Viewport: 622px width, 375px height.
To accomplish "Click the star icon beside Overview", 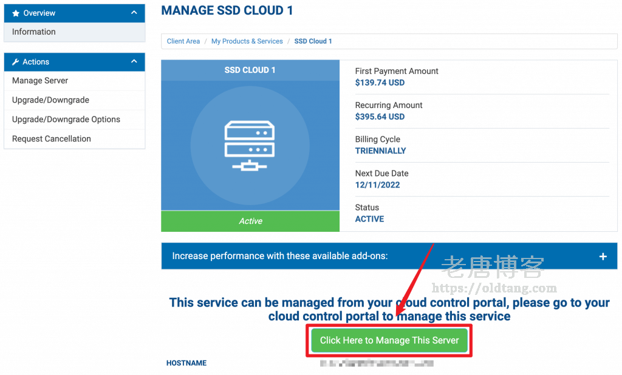I will coord(16,13).
